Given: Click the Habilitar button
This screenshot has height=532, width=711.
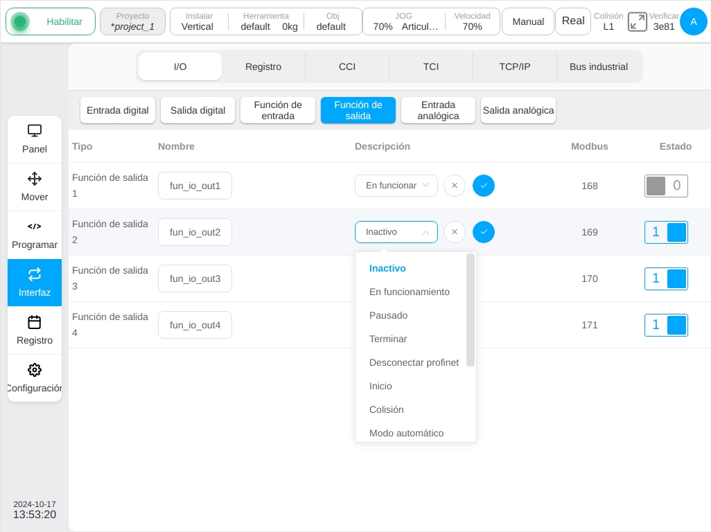Looking at the screenshot, I should coord(51,21).
